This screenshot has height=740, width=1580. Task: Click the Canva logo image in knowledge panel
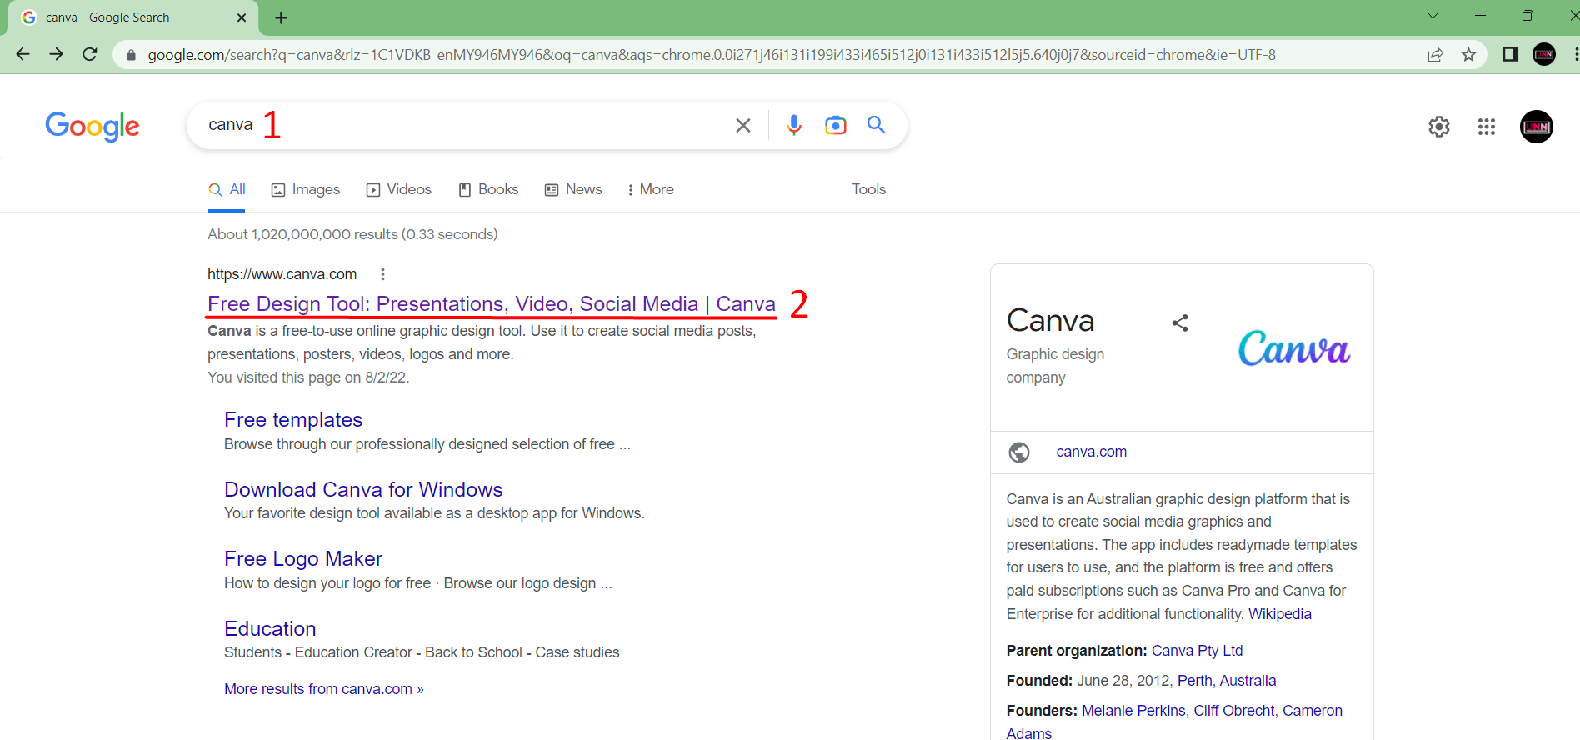click(x=1293, y=348)
